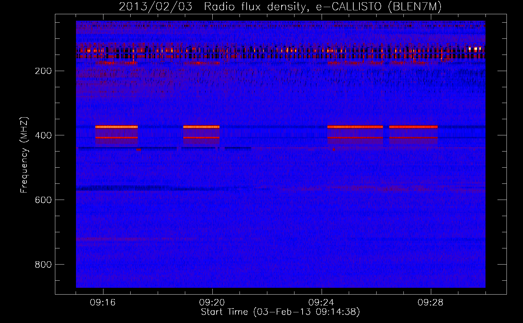523x323 pixels.
Task: Click the 200 frequency tick label
Action: click(x=43, y=71)
